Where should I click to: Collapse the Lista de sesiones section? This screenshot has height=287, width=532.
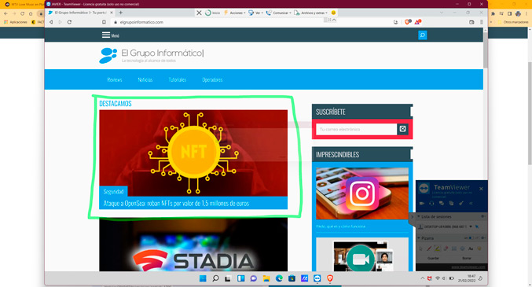pos(419,216)
